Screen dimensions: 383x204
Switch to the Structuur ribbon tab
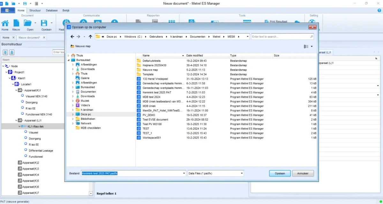[35, 11]
